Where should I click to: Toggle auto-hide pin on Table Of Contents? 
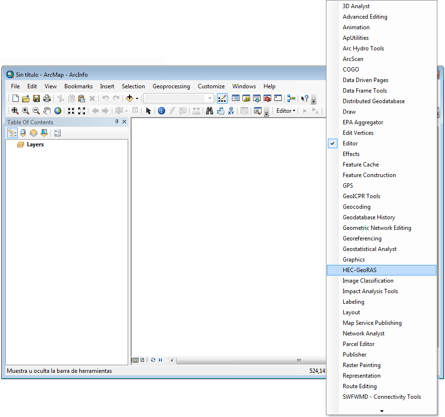point(117,122)
